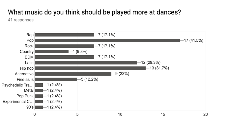This screenshot has height=124, width=229.
Task: Select the Rap bar in the chart
Action: [65, 35]
